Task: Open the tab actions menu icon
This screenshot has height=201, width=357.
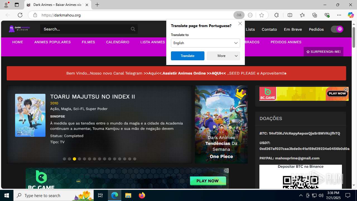Action: pyautogui.click(x=17, y=5)
